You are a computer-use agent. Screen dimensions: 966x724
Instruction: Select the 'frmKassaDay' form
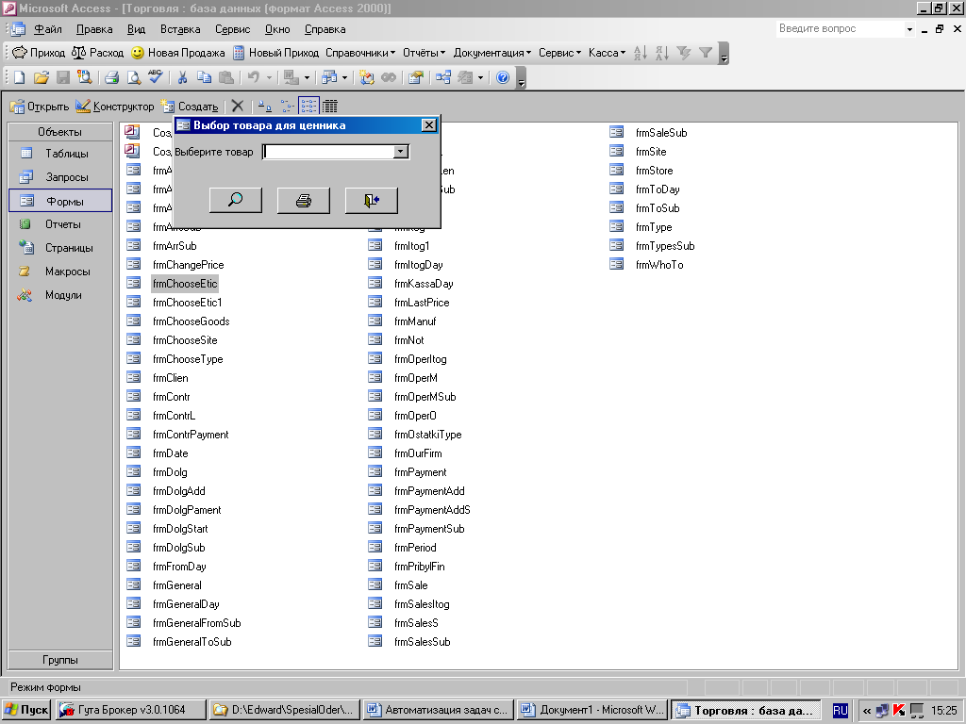pos(424,284)
